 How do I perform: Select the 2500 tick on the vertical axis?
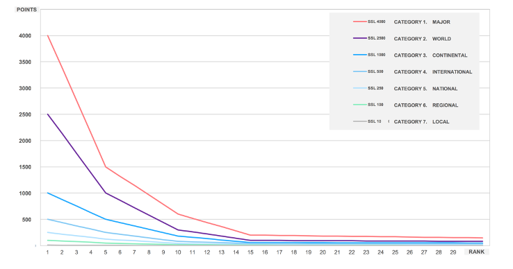[x=25, y=114]
